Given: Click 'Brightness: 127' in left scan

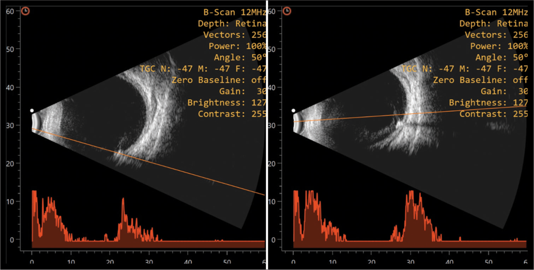Looking at the screenshot, I should click(227, 103).
